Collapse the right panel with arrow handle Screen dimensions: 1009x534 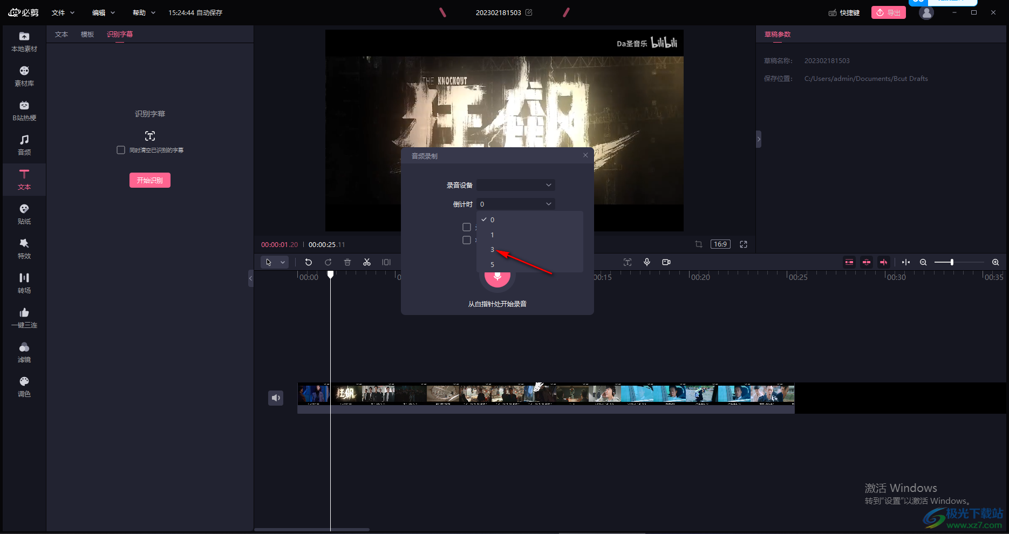[759, 139]
